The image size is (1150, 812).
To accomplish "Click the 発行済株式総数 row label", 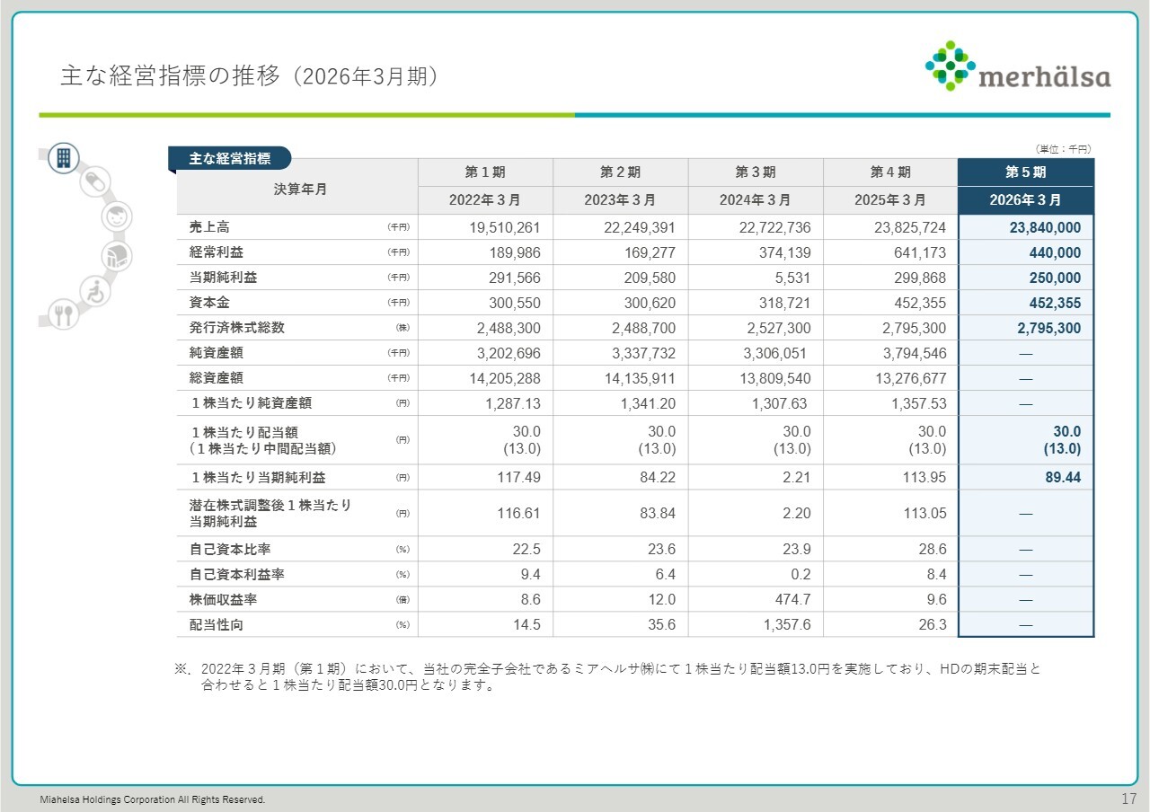I will point(237,328).
